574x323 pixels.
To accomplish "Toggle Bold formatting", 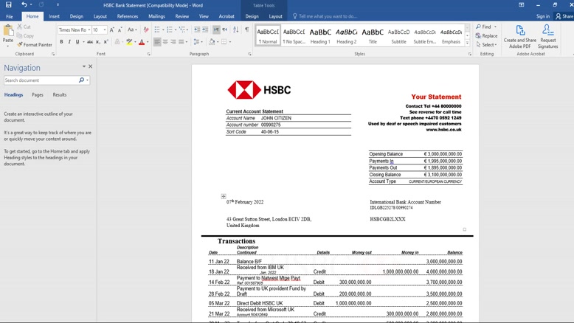I will pos(62,42).
